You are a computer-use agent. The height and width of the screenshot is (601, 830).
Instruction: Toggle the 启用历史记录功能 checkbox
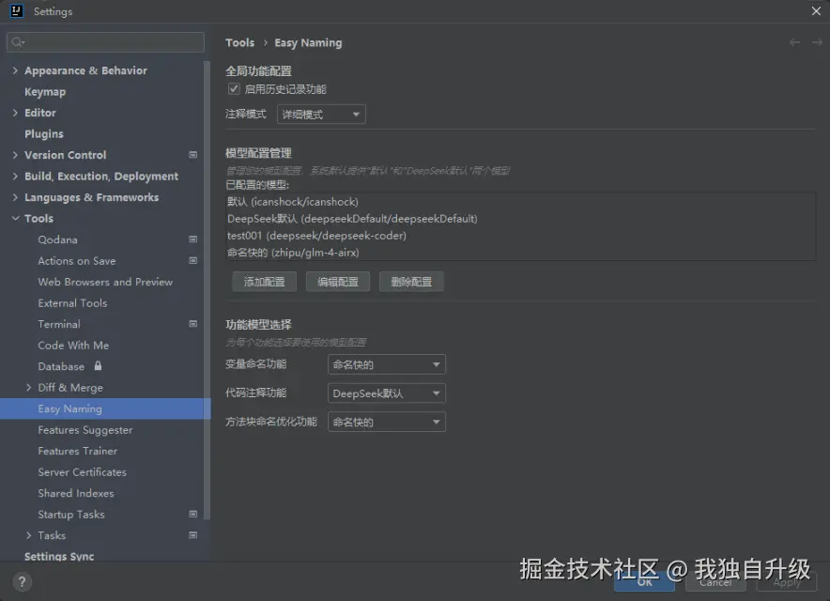point(234,89)
